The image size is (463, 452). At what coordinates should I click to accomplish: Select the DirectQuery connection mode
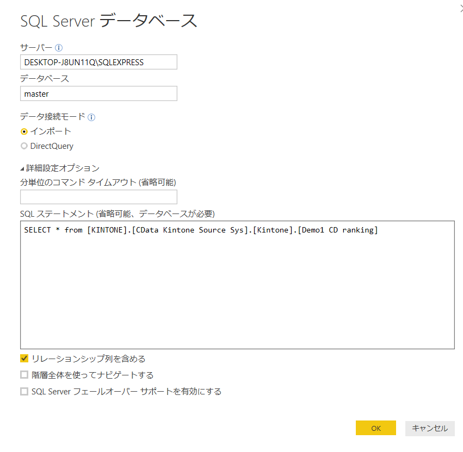tap(24, 146)
